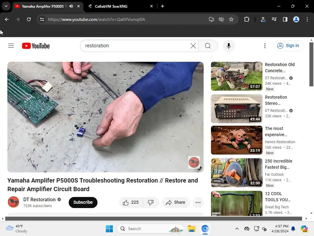
Task: Go to the YouTube home logo
Action: click(x=36, y=46)
